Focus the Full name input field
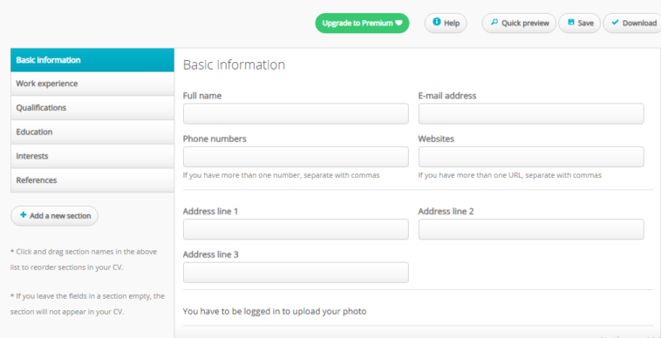Viewport: 661px width, 338px height. pyautogui.click(x=296, y=113)
